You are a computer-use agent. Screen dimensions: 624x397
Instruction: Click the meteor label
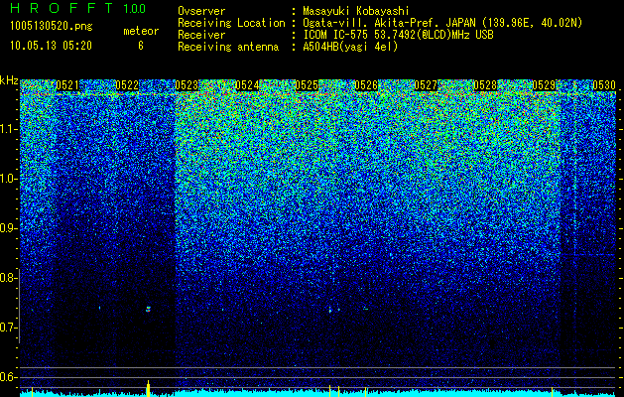[x=141, y=31]
